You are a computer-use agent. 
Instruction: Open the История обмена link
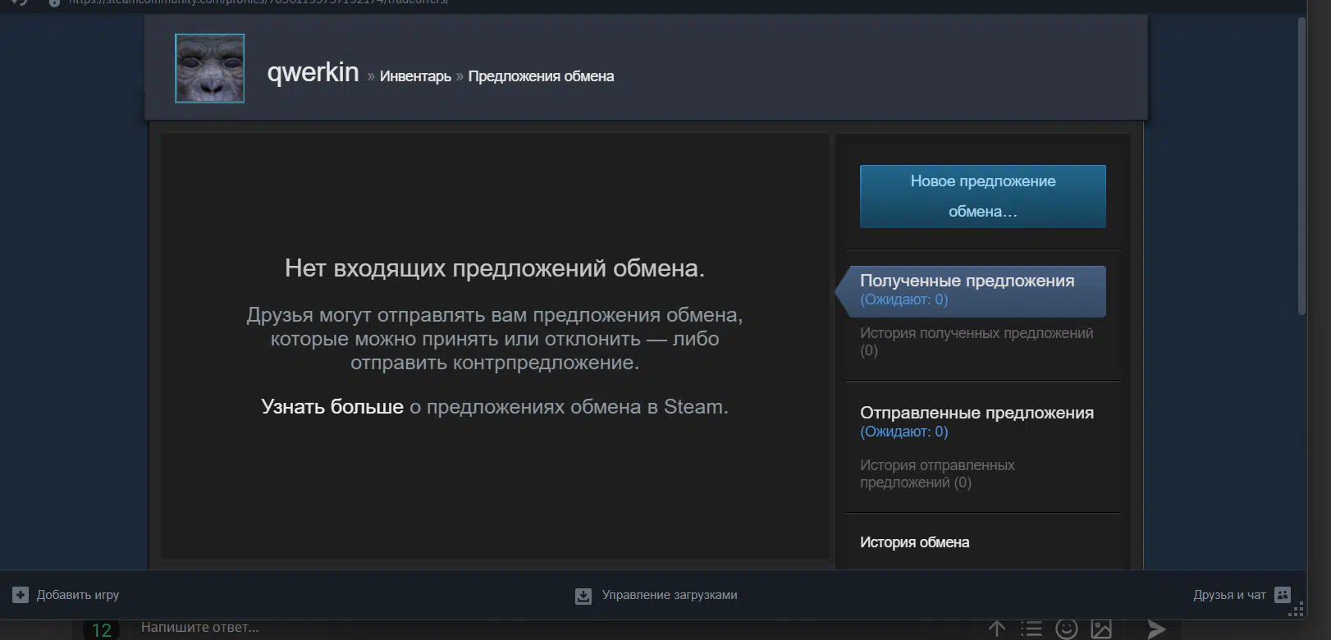coord(914,542)
